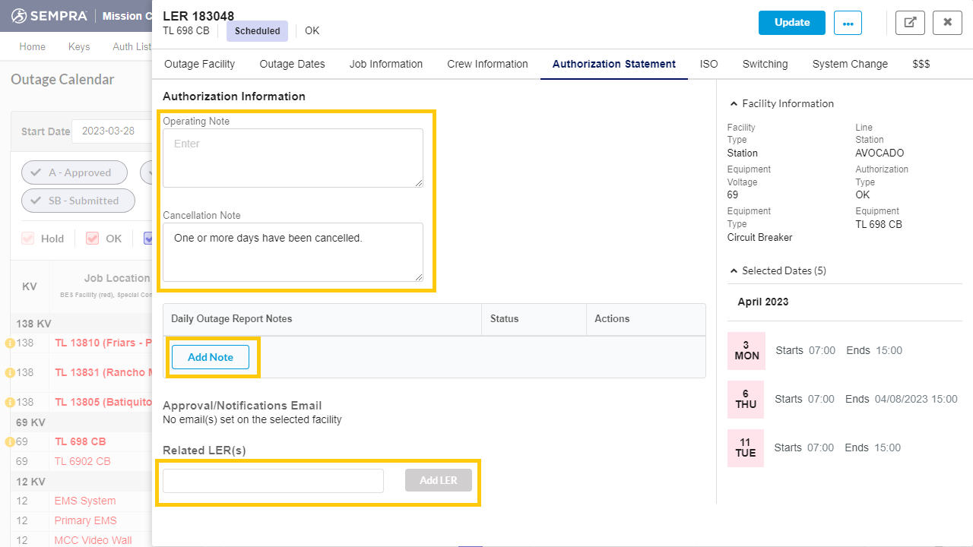This screenshot has height=547, width=973.
Task: Collapse the Facility Information section
Action: [x=734, y=103]
